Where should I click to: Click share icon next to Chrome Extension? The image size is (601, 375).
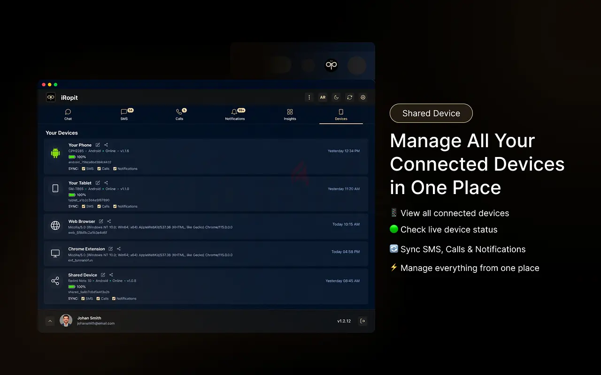tap(119, 249)
